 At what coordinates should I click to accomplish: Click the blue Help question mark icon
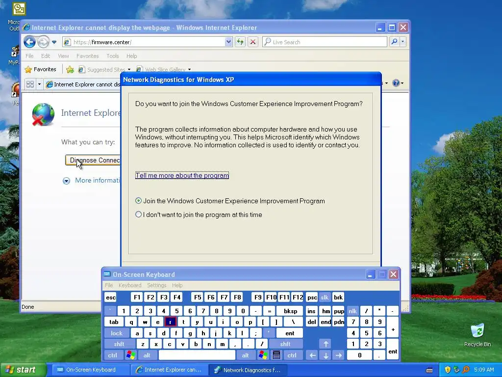tap(396, 83)
